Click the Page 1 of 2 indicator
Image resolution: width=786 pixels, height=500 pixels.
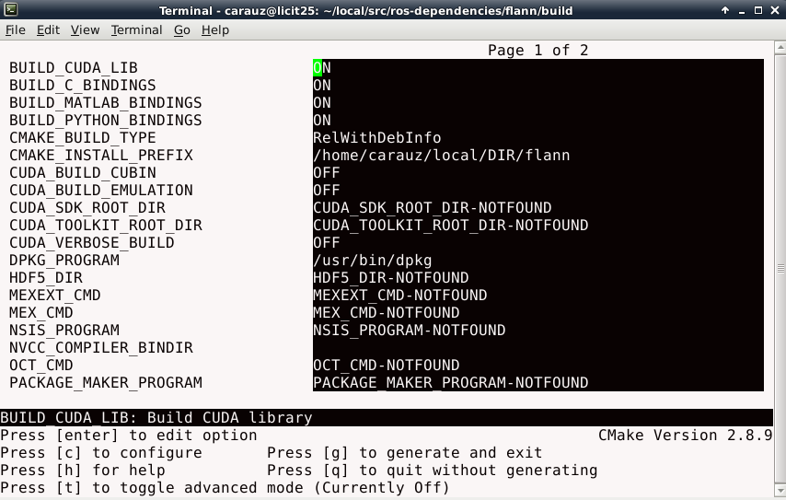[537, 51]
